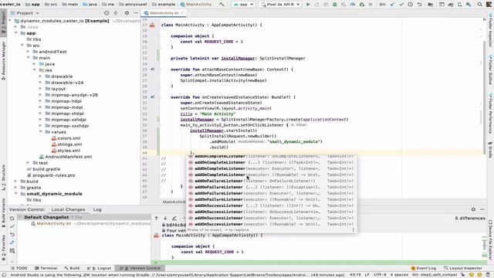Open the Structure side tool window

(3, 177)
